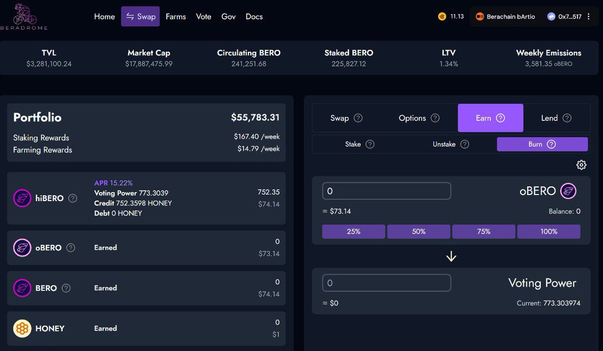
Task: Select the Stake sub-tab
Action: (x=359, y=144)
